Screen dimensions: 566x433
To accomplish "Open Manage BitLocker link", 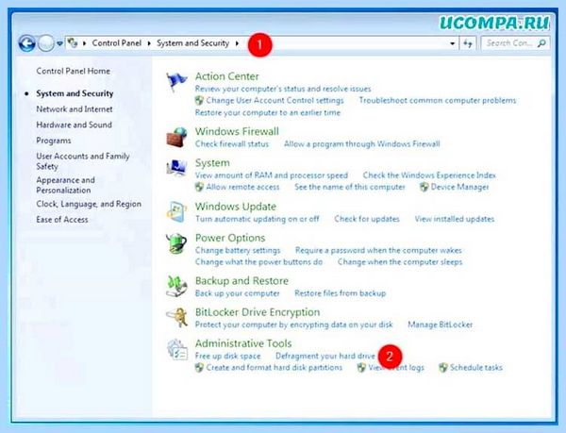I will point(440,325).
